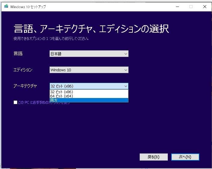This screenshot has width=212, height=169.
Task: Select 32 ビット (x86) from the list
Action: [x=89, y=92]
